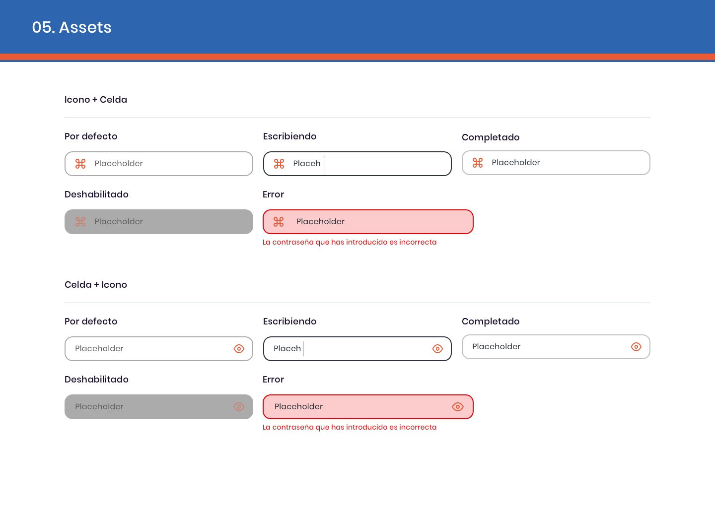
Task: Click Placeholder text in Celda + Icono Completado field
Action: click(496, 347)
